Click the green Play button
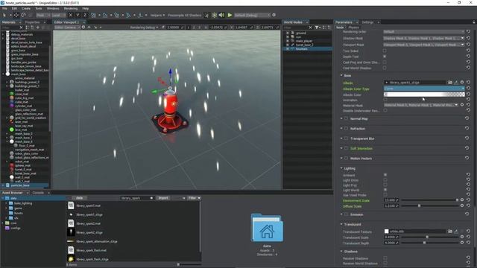 (x=230, y=15)
